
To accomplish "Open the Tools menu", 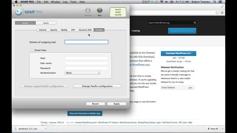I will coord(73,2).
